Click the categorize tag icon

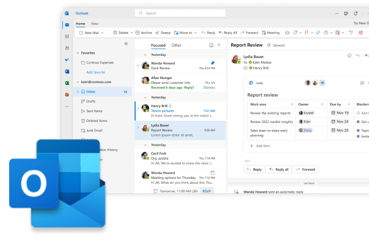[295, 33]
